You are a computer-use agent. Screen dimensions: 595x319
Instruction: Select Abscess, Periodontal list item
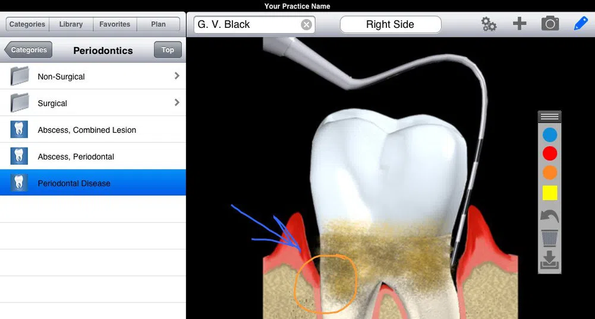tap(93, 157)
